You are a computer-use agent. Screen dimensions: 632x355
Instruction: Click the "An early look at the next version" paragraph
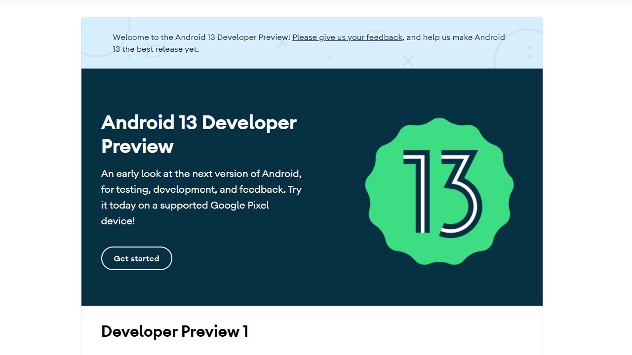201,197
